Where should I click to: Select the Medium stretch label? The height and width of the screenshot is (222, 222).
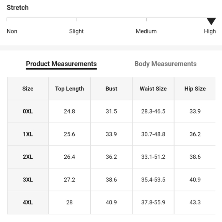tap(146, 31)
